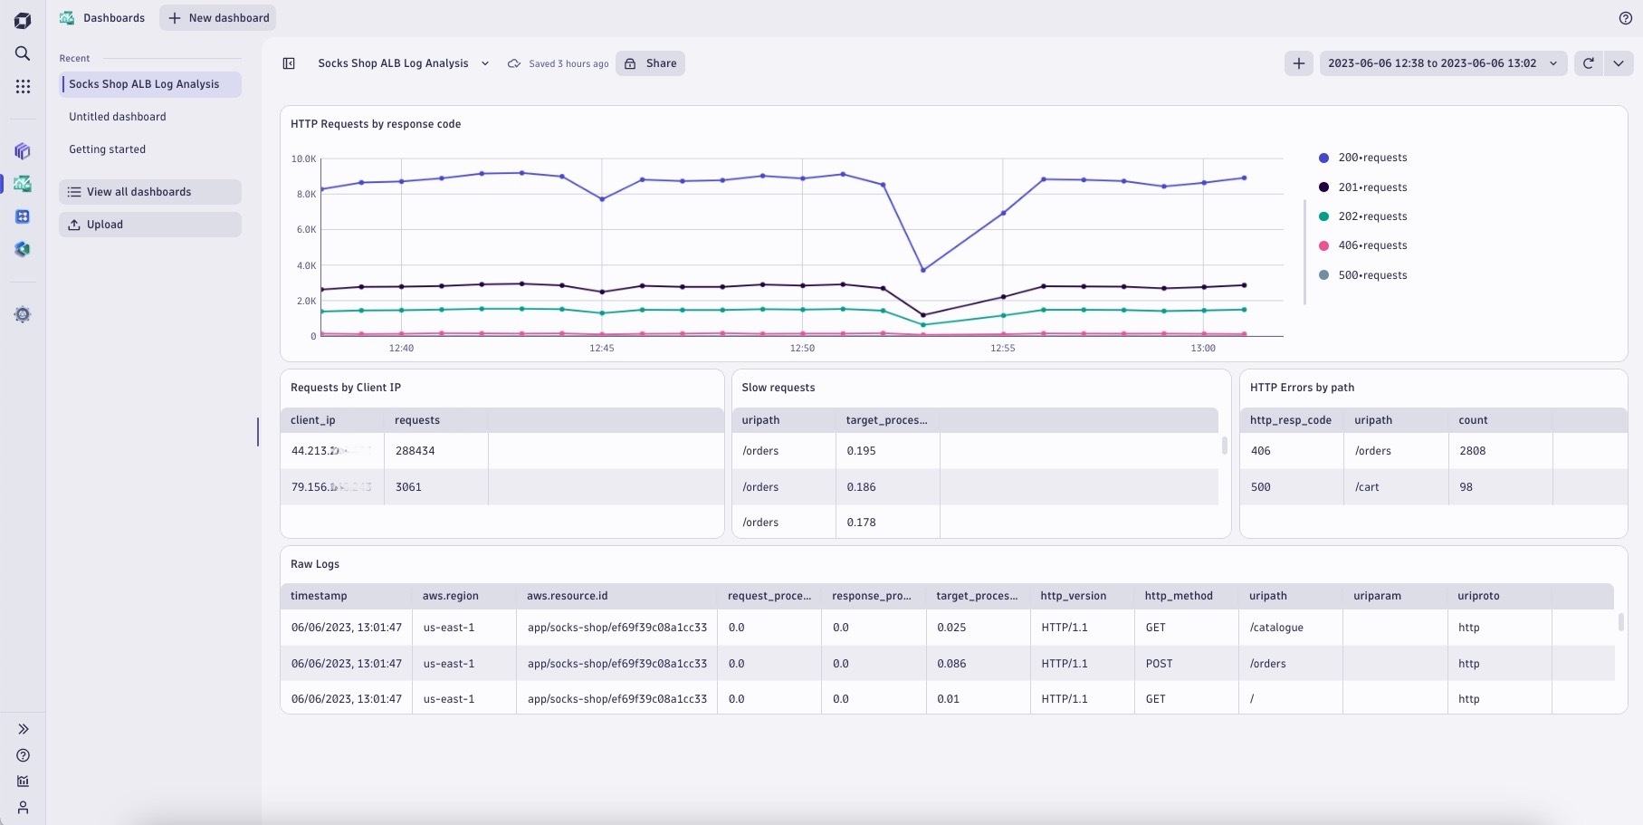Toggle 406-requests legend entry
This screenshot has height=825, width=1643.
[1362, 245]
